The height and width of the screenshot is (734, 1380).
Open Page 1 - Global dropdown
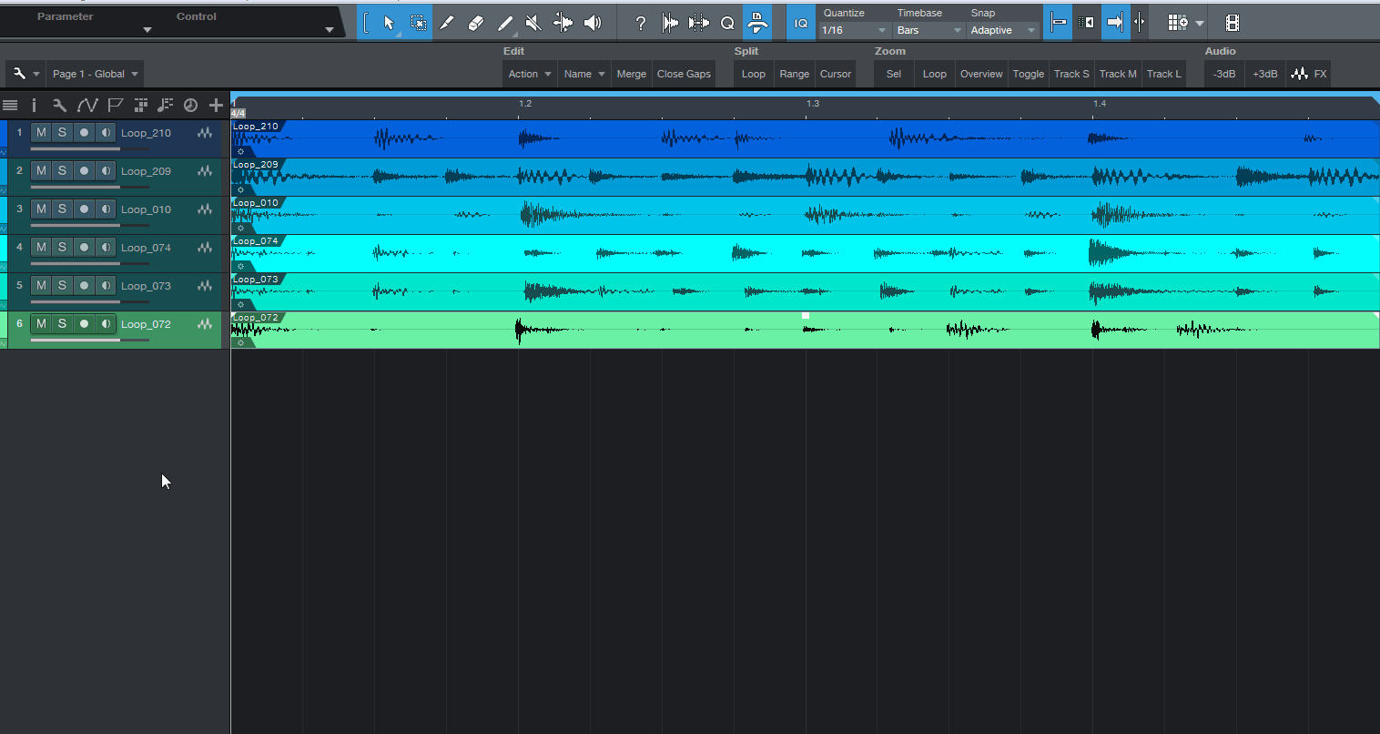[95, 74]
